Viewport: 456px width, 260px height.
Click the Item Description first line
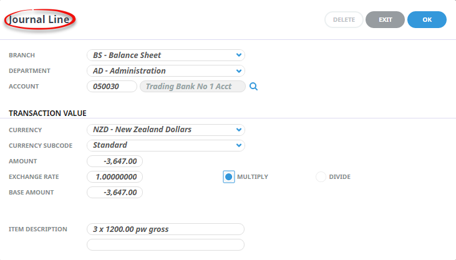pyautogui.click(x=165, y=229)
